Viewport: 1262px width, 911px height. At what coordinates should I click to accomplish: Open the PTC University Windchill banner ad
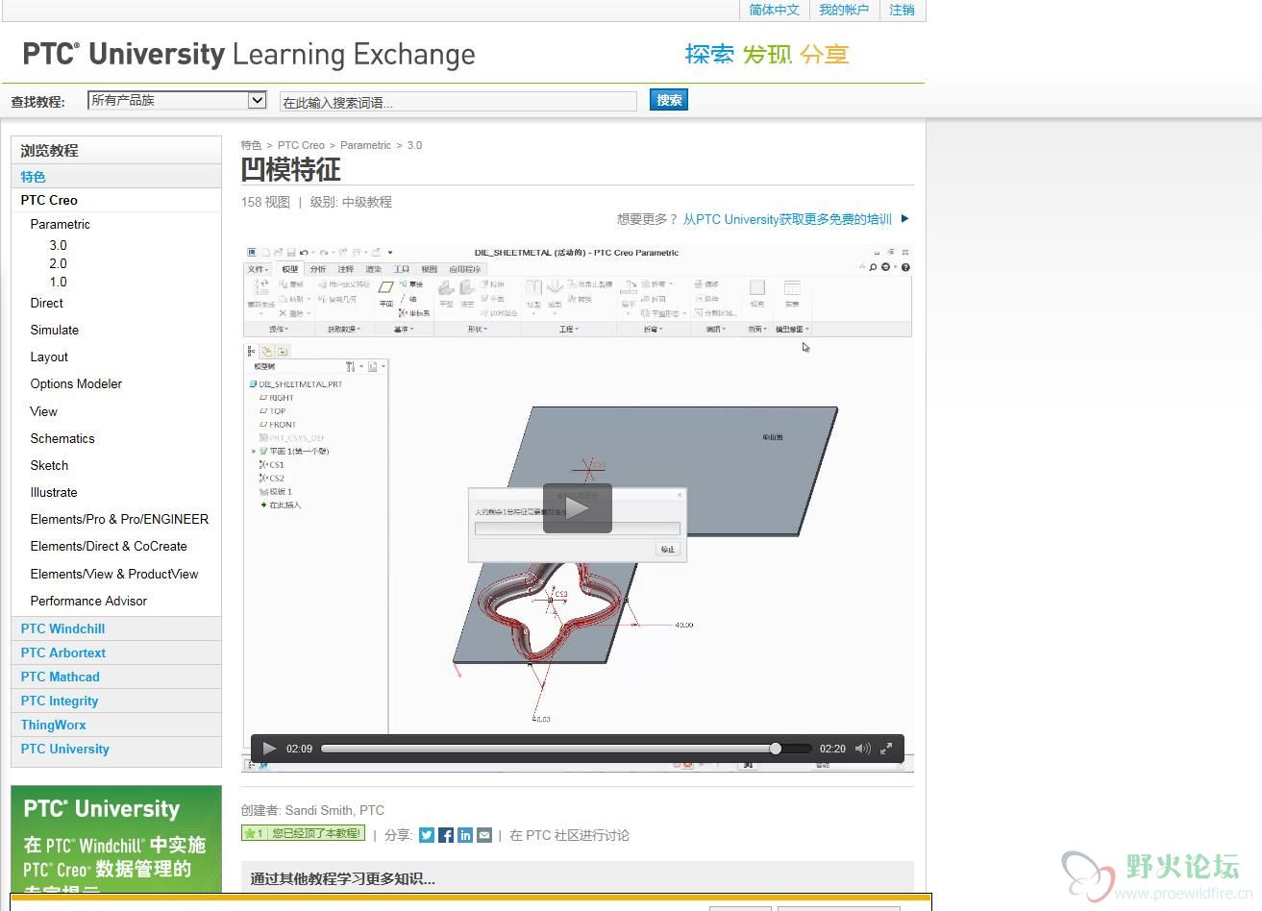point(116,841)
